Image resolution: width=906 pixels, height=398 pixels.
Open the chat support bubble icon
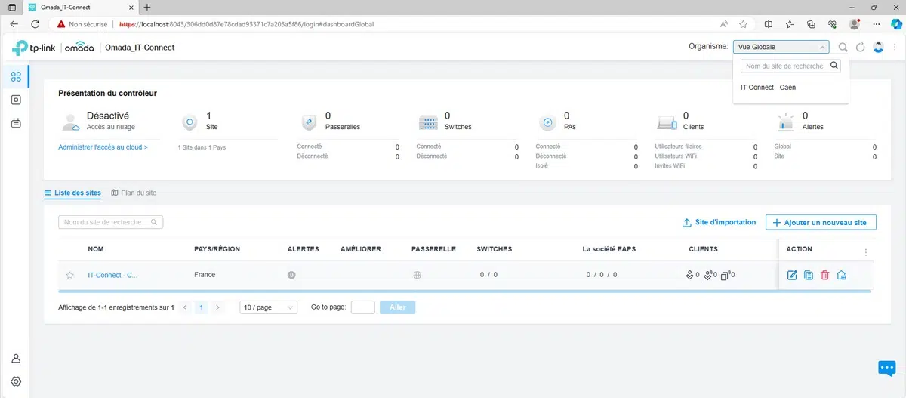click(886, 368)
